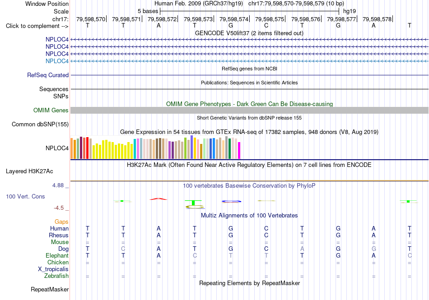This screenshot has height=300, width=429.
Task: Click the '5 bases' scale label
Action: click(x=148, y=11)
